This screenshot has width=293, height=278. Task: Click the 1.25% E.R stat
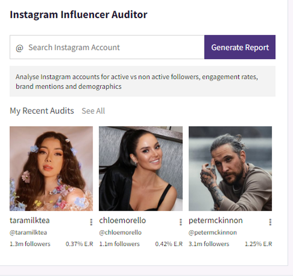[258, 244]
